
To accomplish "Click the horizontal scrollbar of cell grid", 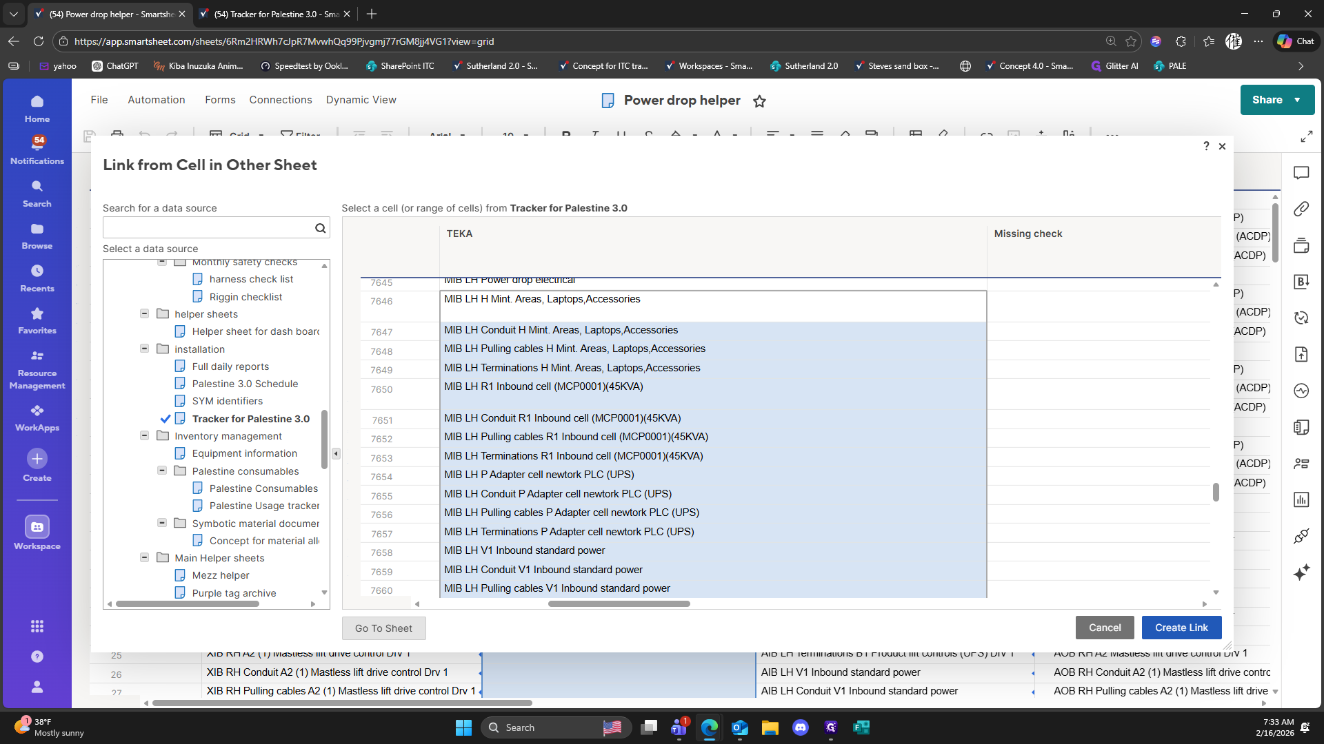I will click(619, 604).
